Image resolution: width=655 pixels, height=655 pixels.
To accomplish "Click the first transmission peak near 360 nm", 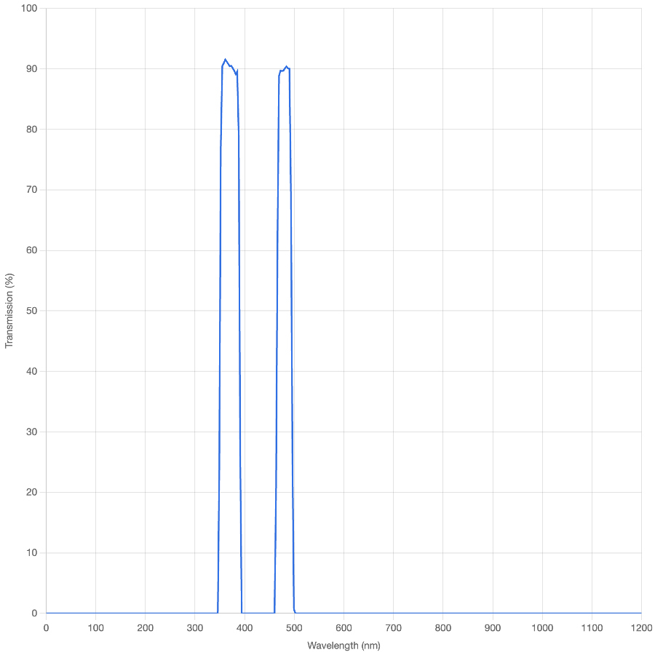I will coord(226,58).
